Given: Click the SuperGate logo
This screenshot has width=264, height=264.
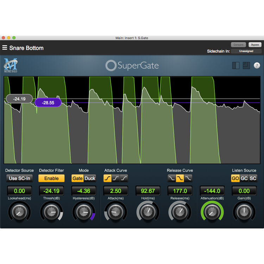Looking at the screenshot, I should click(x=132, y=65).
